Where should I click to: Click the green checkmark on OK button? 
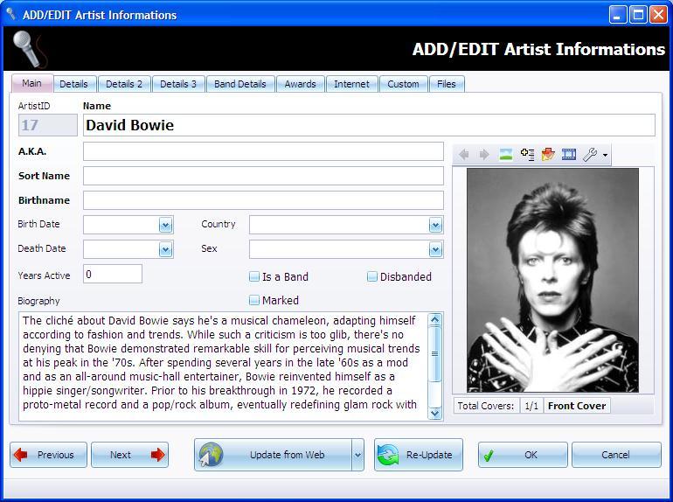tap(489, 455)
